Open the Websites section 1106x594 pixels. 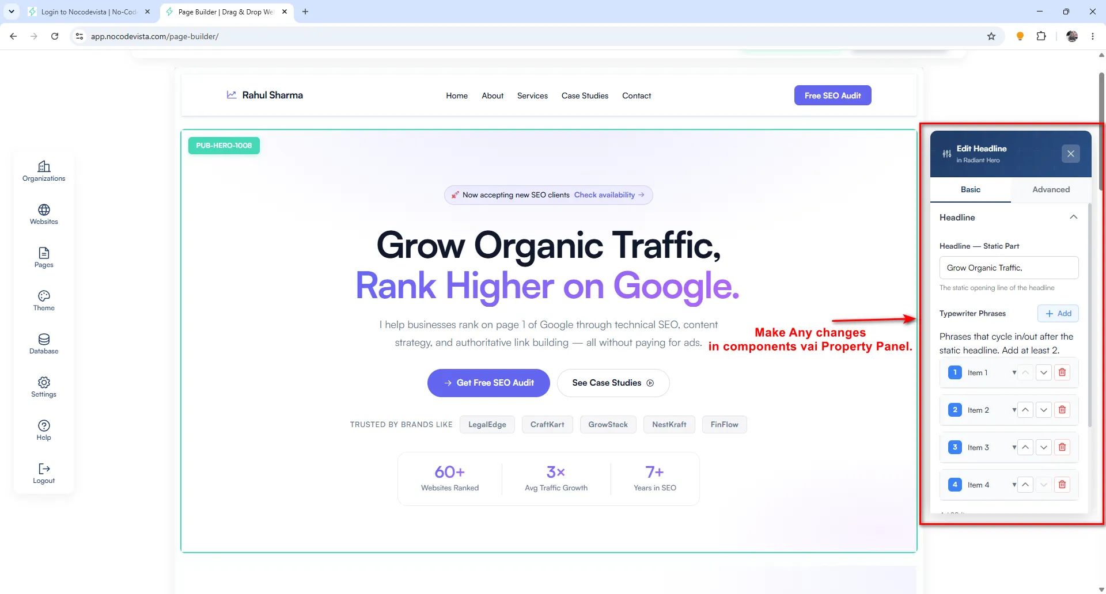point(44,214)
